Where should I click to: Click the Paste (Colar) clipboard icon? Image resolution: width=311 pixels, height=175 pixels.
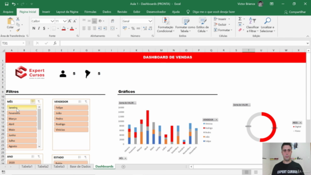point(10,21)
